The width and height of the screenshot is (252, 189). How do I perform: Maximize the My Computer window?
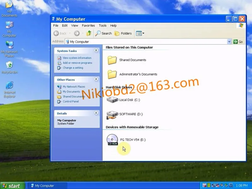[x=236, y=19]
